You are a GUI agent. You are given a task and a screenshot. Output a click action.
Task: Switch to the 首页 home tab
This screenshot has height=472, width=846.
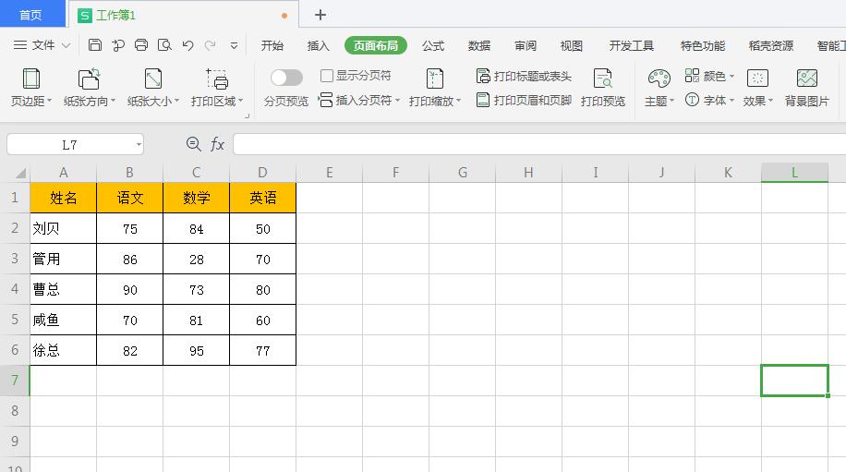(30, 15)
